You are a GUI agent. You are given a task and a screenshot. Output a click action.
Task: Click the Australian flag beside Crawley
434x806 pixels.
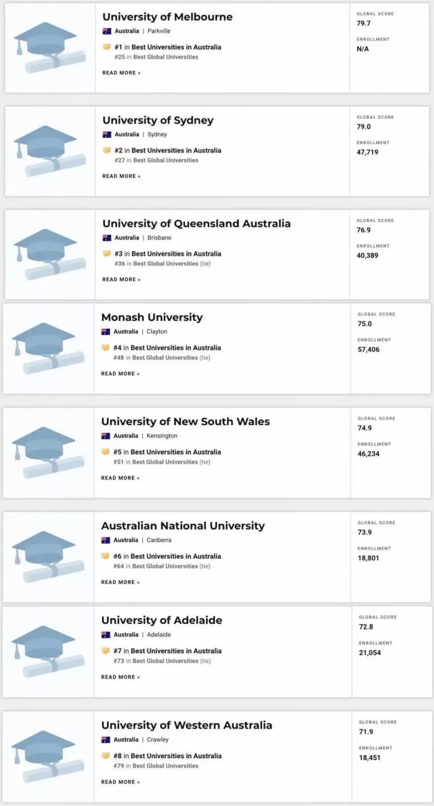[x=105, y=739]
